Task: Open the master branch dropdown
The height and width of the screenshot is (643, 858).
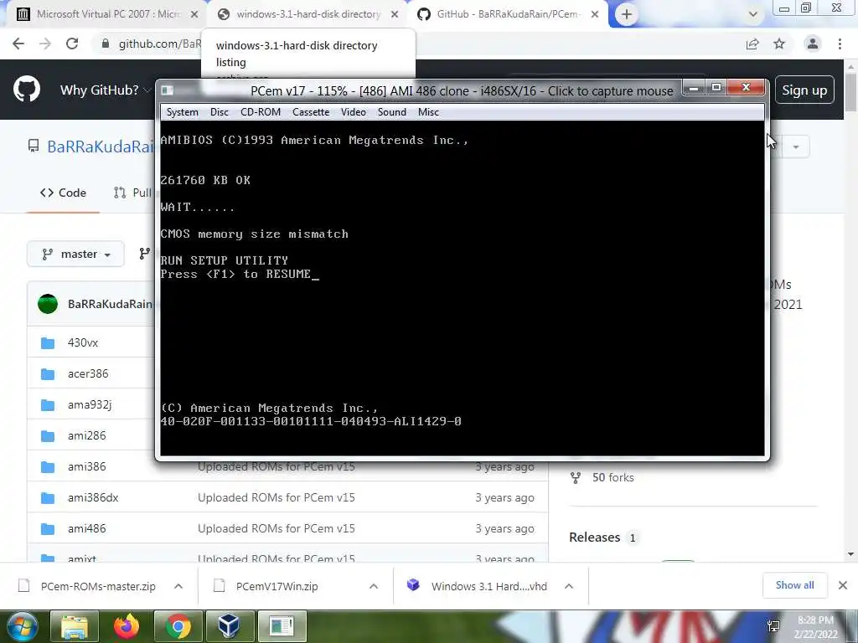Action: [76, 255]
